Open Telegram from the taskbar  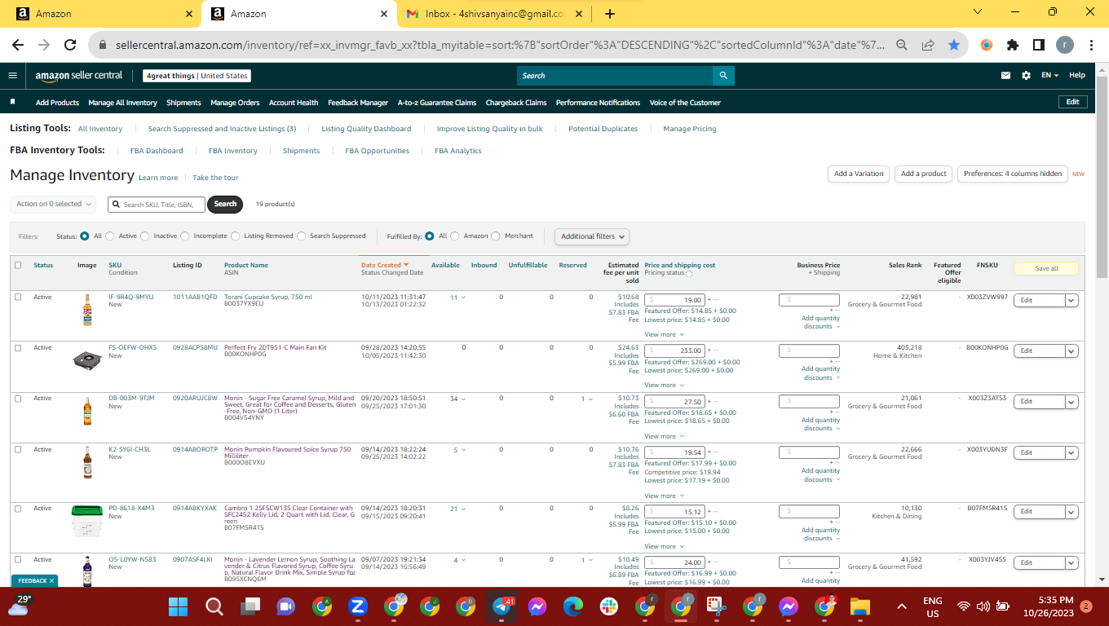[502, 606]
